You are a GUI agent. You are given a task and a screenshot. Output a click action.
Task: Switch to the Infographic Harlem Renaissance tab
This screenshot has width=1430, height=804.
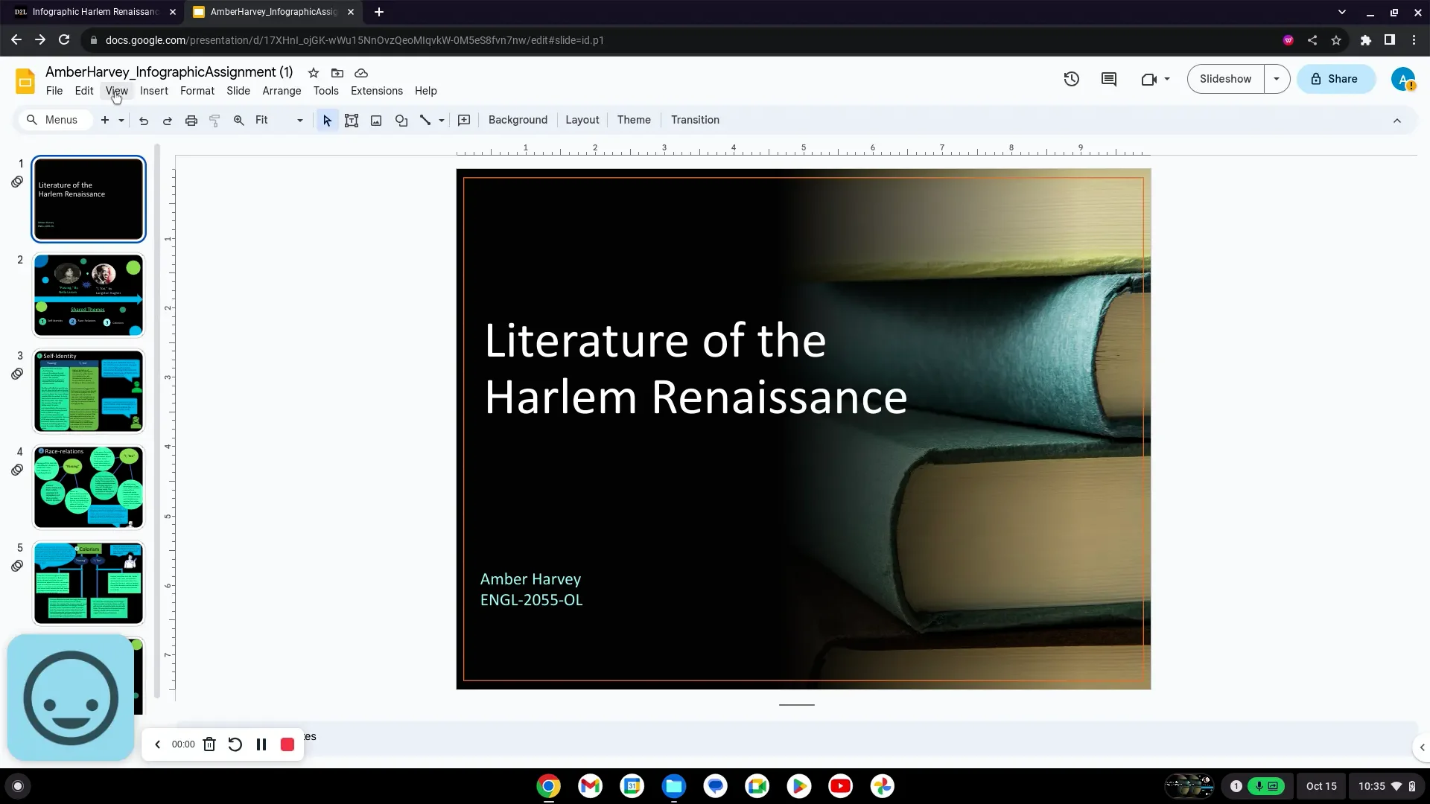click(93, 12)
